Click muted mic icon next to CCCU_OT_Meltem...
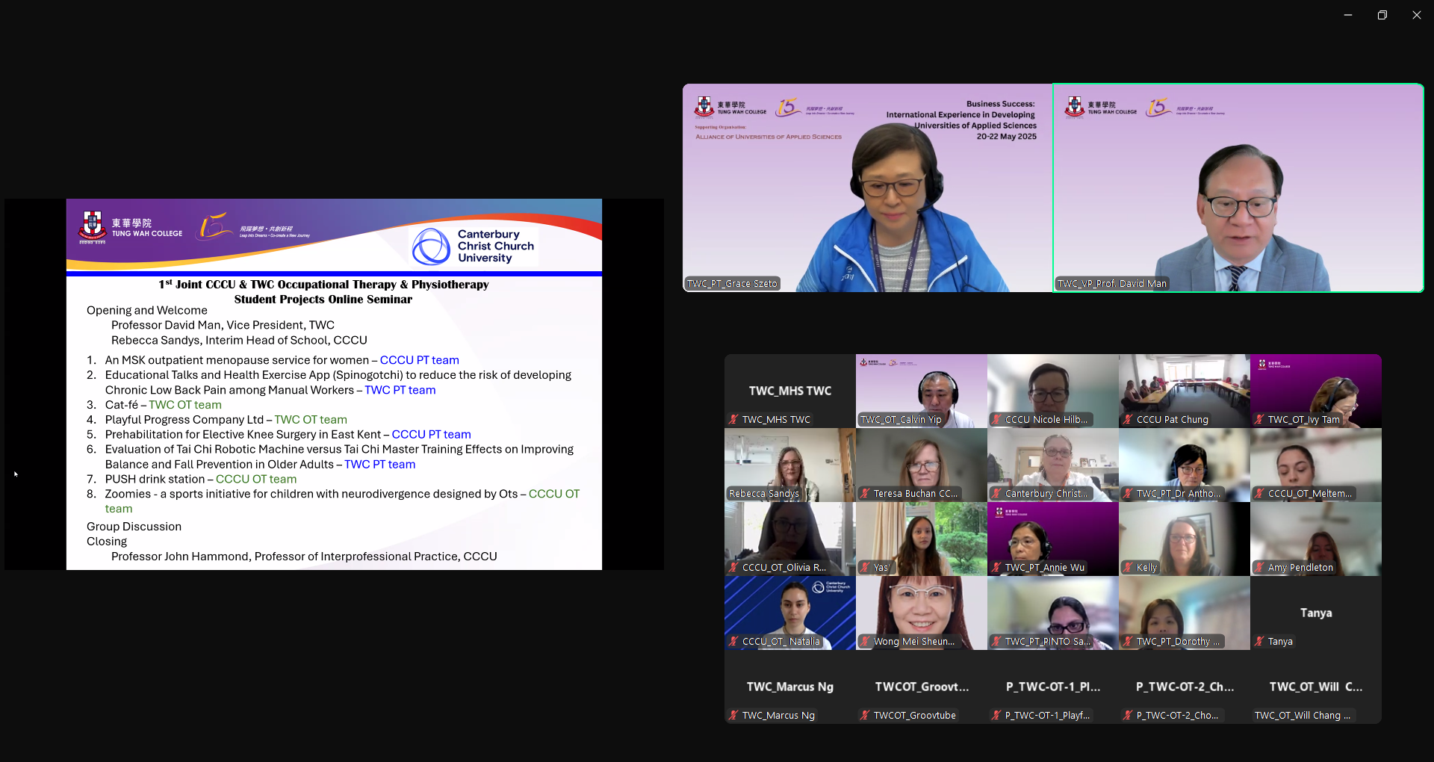This screenshot has height=762, width=1434. coord(1259,494)
